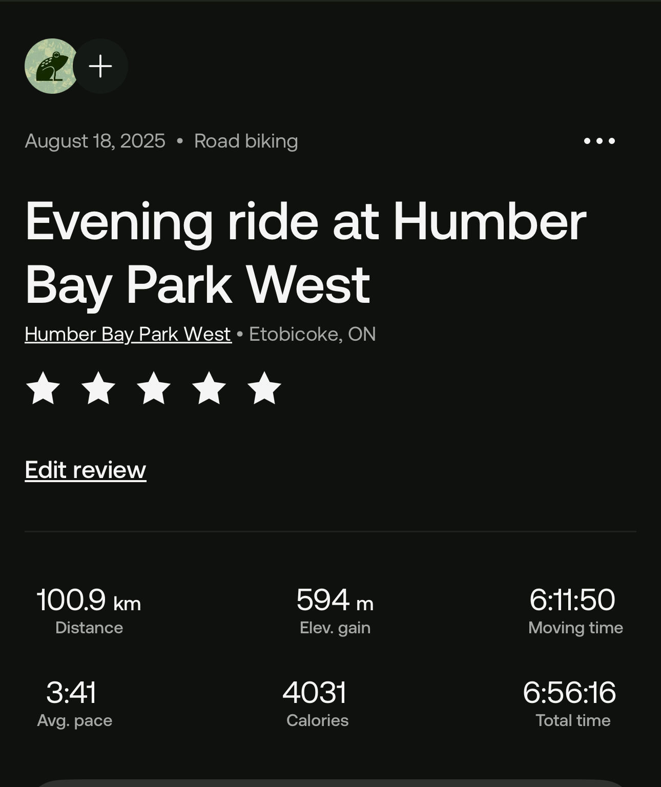661x787 pixels.
Task: Click the Edit review link
Action: (86, 470)
